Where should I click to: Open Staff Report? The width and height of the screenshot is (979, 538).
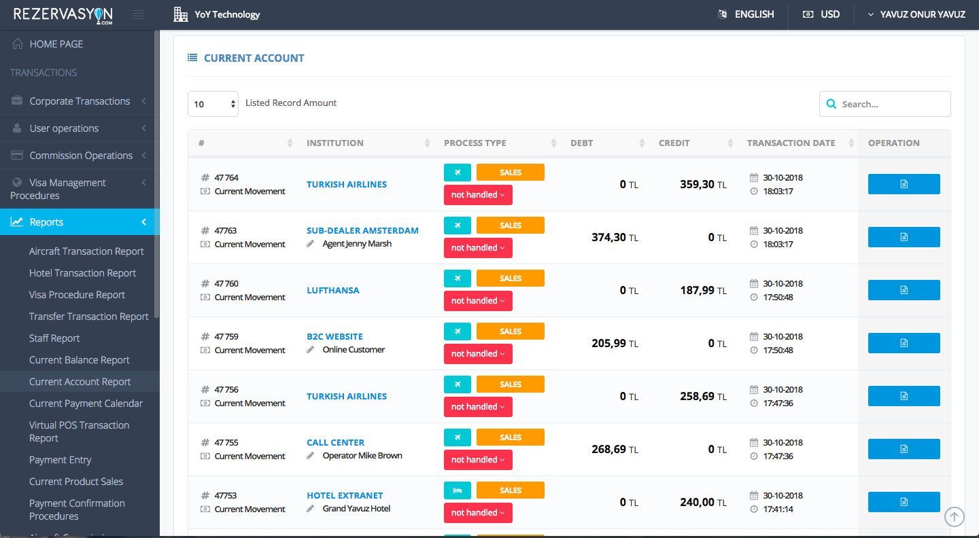point(54,338)
